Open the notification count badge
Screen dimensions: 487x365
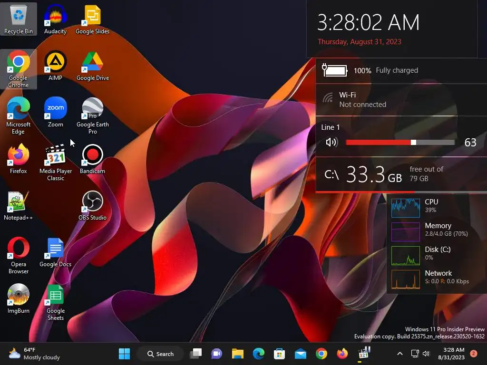474,354
